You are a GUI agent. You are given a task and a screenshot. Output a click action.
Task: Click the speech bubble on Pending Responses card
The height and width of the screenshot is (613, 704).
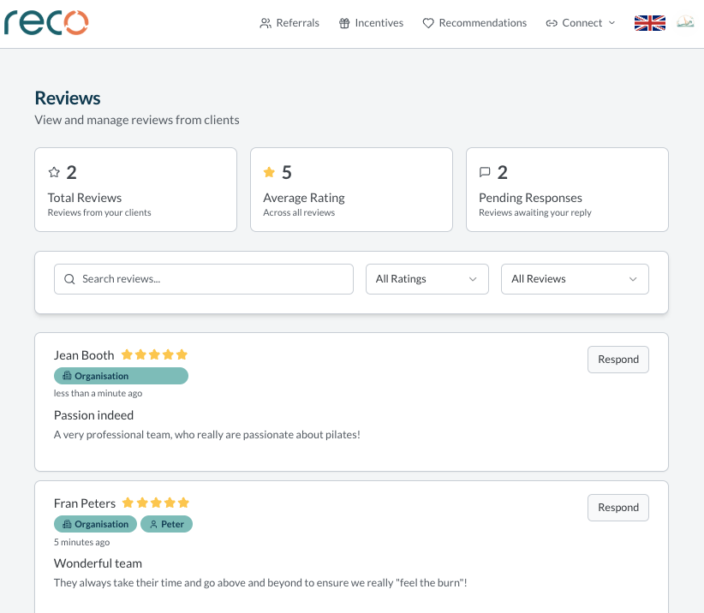tap(486, 170)
